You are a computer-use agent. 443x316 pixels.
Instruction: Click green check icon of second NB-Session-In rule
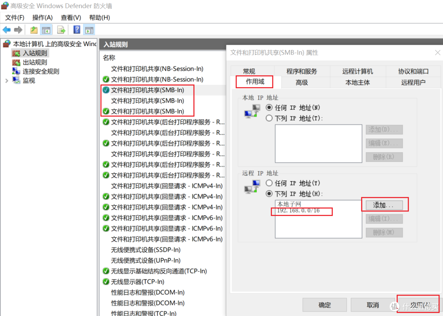tap(106, 80)
